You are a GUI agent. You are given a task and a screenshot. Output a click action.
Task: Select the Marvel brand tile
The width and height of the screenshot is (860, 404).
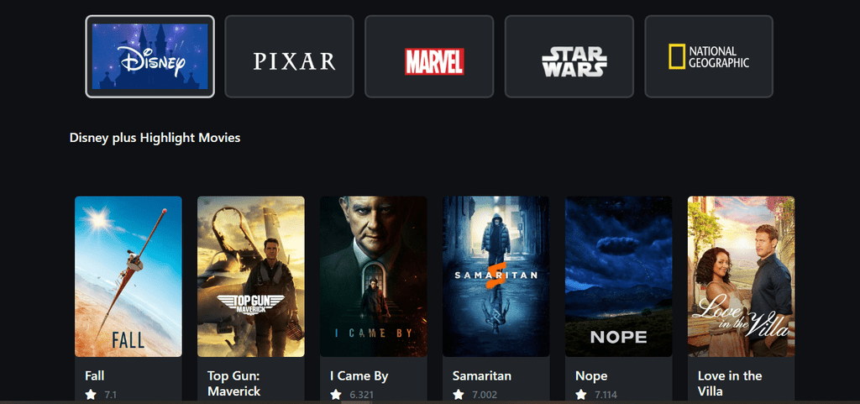[x=429, y=56]
